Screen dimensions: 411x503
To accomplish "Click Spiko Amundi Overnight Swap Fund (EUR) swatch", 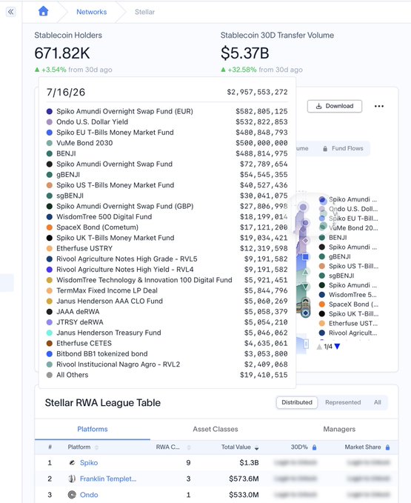I will coord(50,112).
